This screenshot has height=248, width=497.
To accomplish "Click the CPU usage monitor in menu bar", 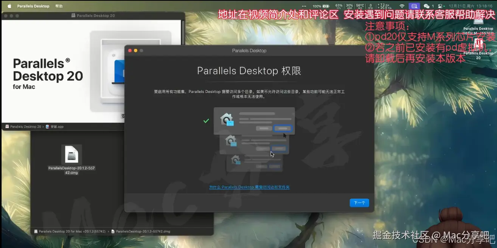I will coord(339,6).
